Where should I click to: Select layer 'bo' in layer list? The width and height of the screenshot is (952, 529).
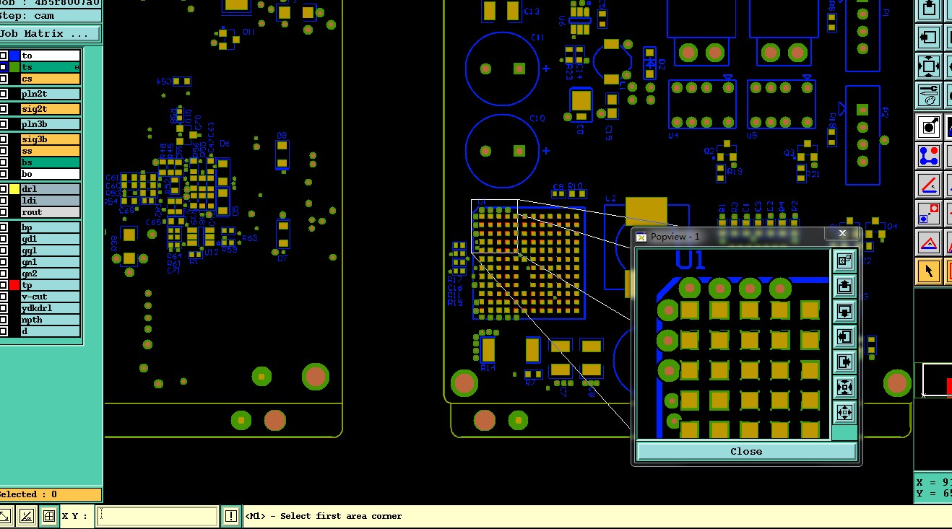(50, 174)
